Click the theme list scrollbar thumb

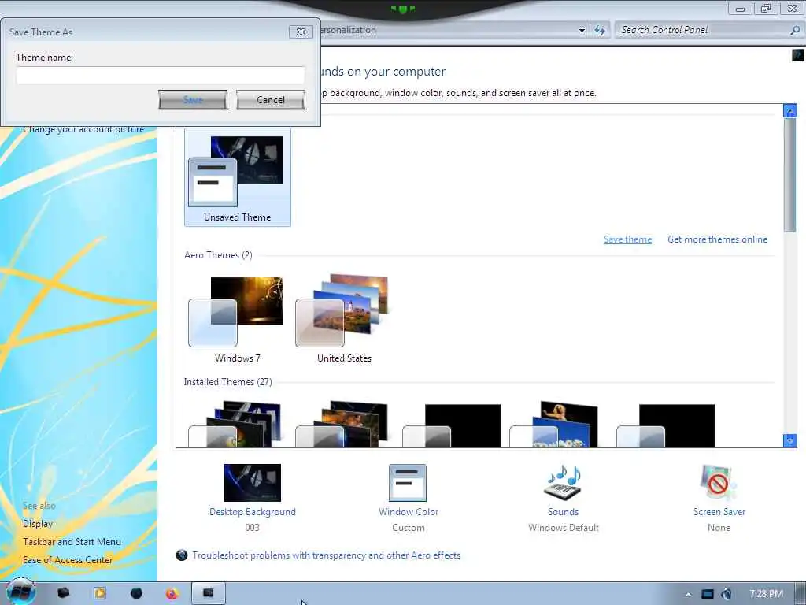click(x=790, y=175)
